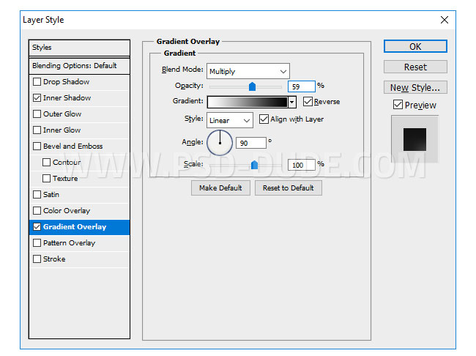476x356 pixels.
Task: Enable the Drop Shadow checkbox
Action: (x=37, y=82)
